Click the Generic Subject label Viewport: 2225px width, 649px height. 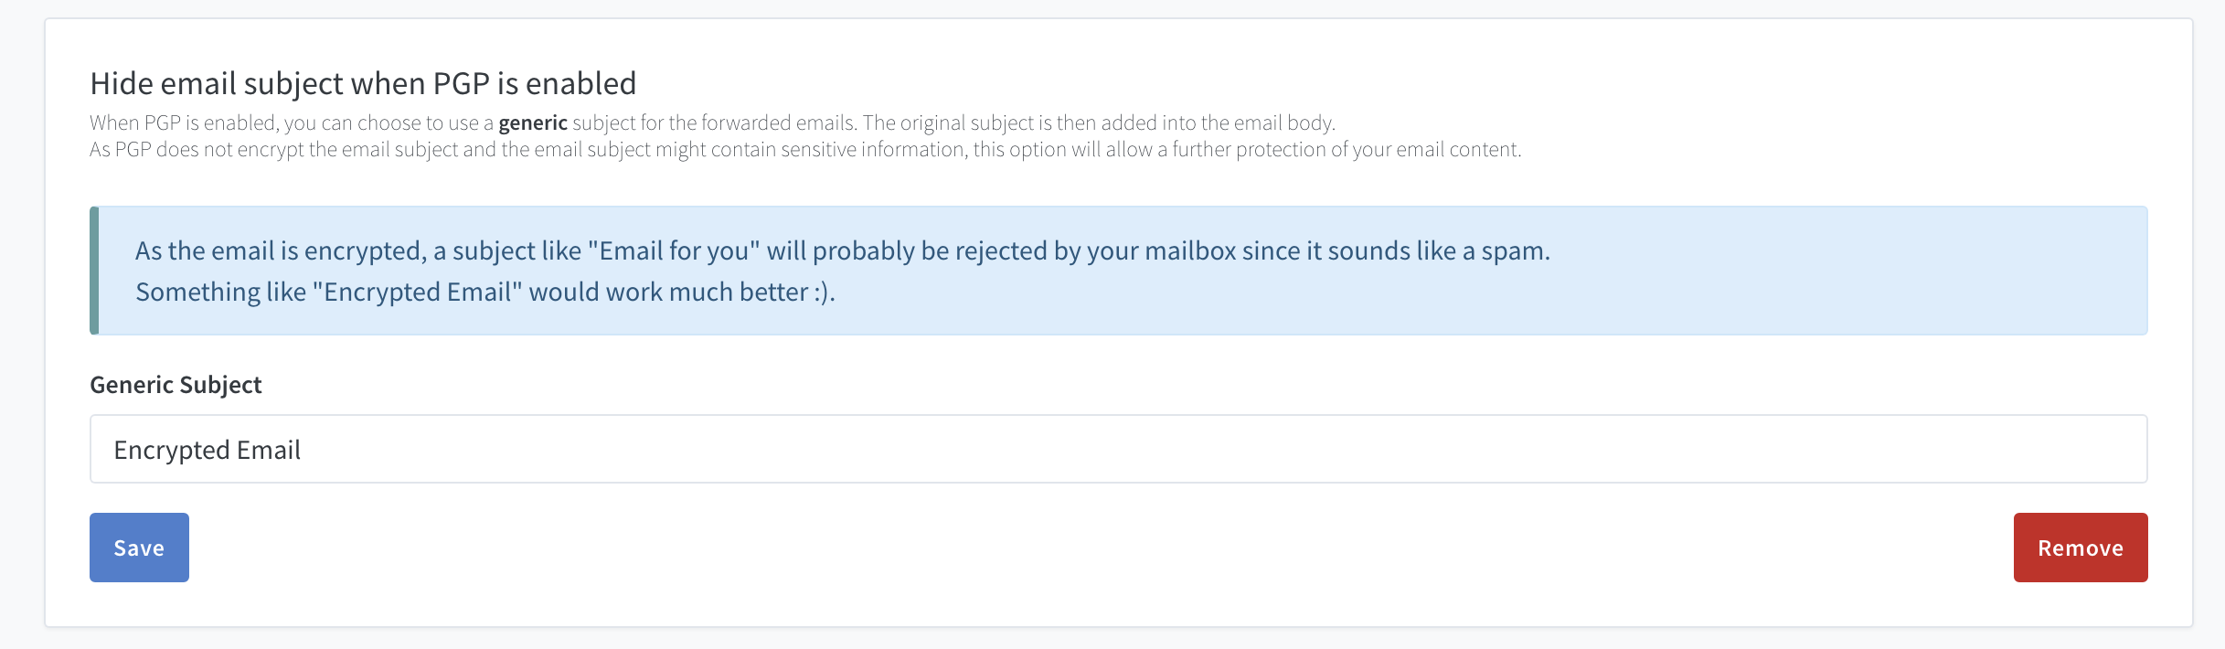tap(175, 385)
